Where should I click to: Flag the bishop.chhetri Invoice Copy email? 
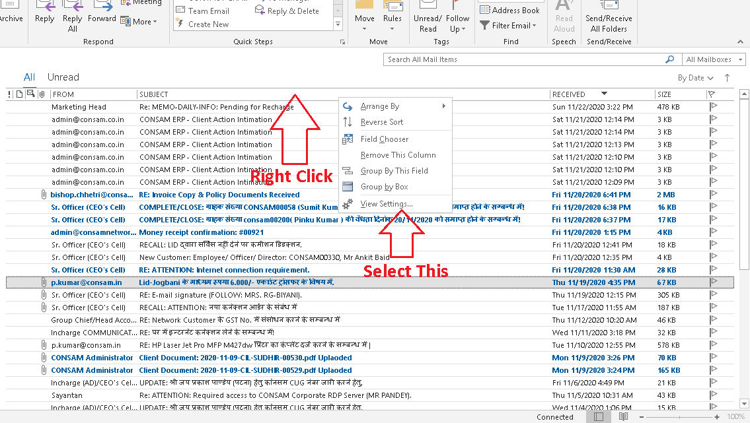pos(713,195)
